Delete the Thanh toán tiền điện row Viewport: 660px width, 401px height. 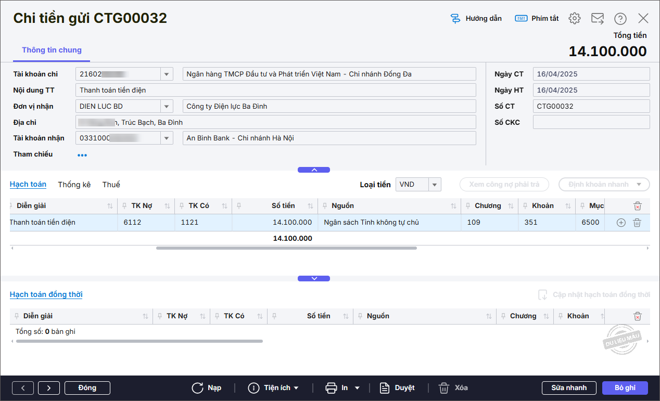coord(637,223)
